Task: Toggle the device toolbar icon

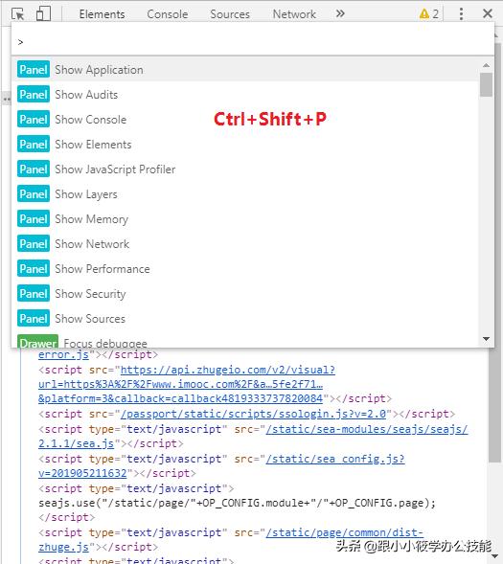Action: pos(43,14)
